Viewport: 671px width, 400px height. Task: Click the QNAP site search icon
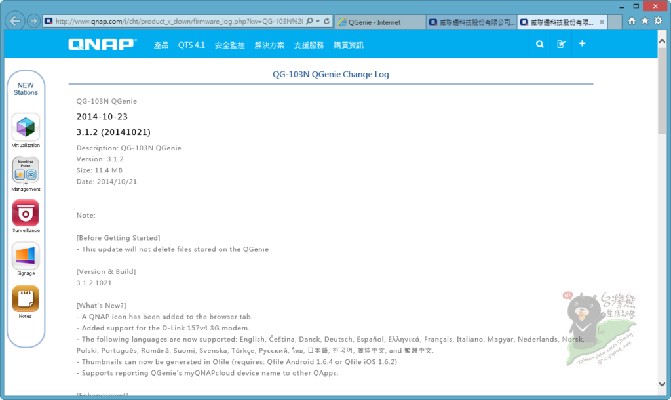click(x=540, y=44)
